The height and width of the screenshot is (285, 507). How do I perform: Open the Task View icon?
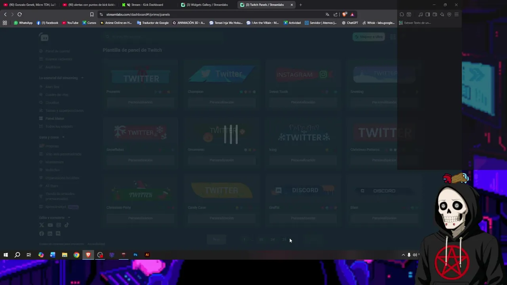point(29,255)
